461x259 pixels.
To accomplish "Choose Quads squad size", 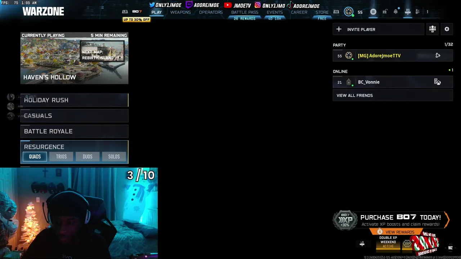I will pyautogui.click(x=35, y=156).
